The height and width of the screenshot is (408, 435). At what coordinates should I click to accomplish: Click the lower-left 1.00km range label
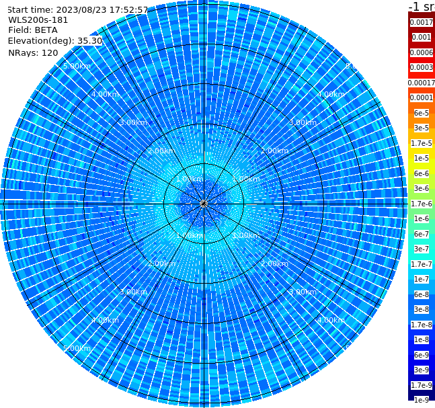pyautogui.click(x=190, y=235)
